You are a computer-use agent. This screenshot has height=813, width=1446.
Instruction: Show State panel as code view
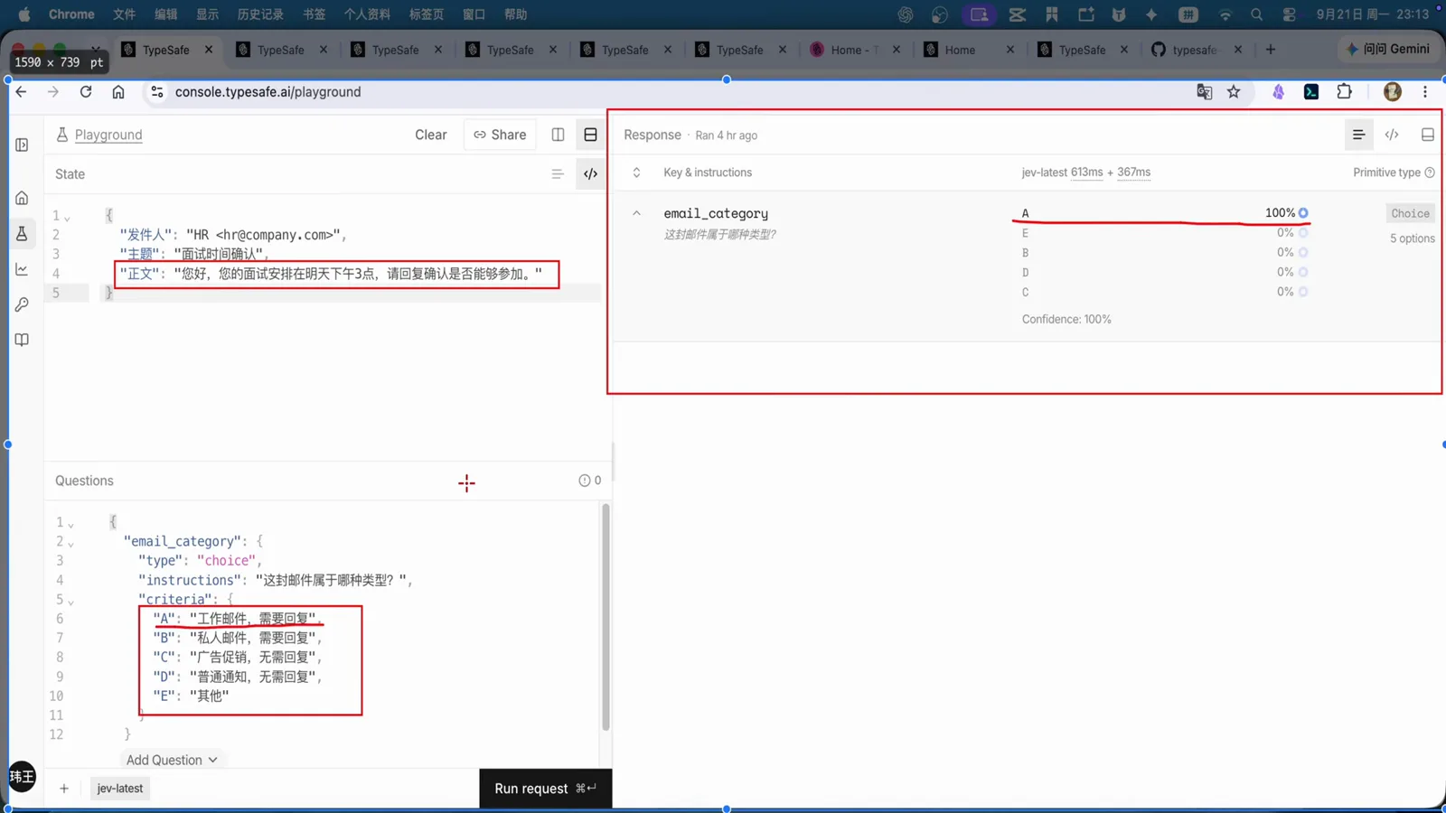pos(590,174)
